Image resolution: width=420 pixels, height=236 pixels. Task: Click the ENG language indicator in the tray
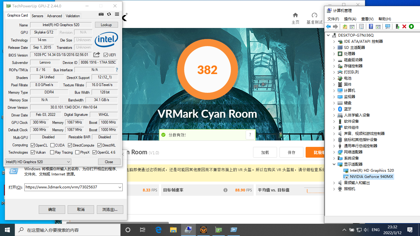click(x=376, y=230)
